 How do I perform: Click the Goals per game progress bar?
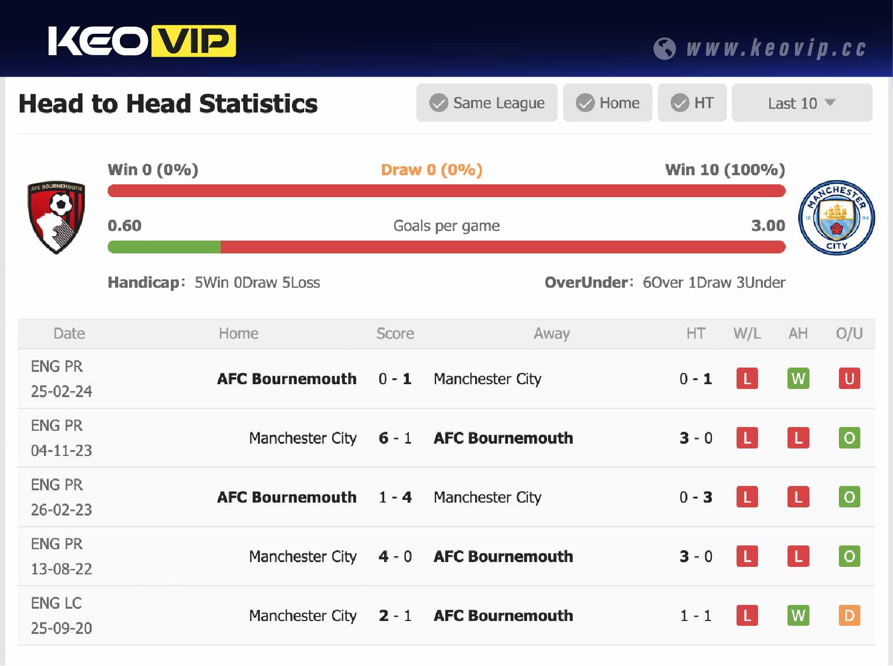(446, 247)
